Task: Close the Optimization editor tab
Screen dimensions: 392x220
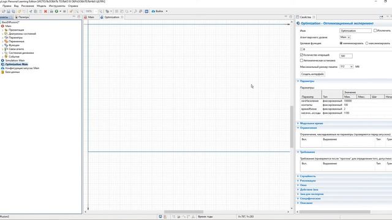Action: (122, 17)
